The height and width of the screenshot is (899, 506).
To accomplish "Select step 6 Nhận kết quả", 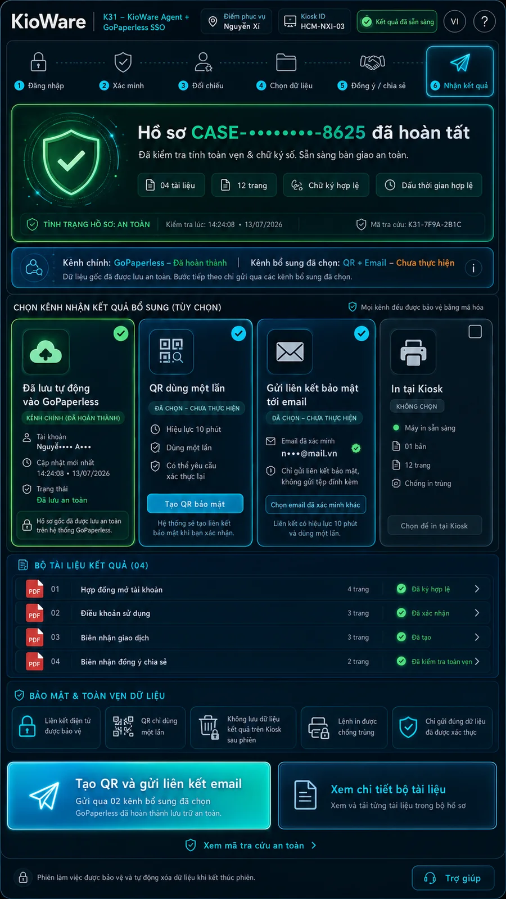I will (x=460, y=71).
